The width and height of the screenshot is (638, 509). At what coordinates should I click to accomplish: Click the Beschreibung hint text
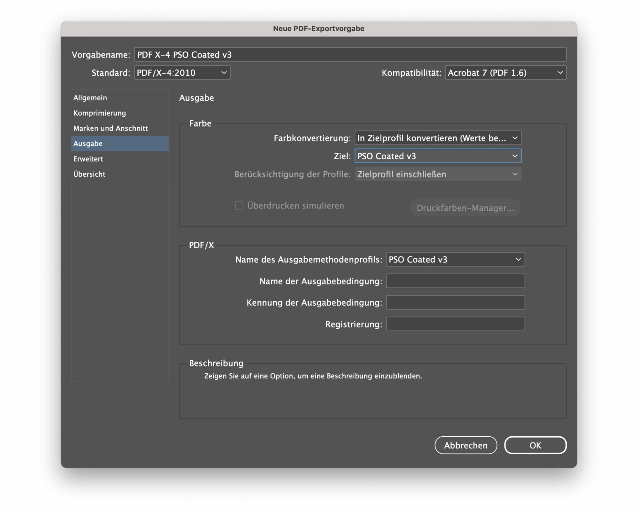pos(313,376)
